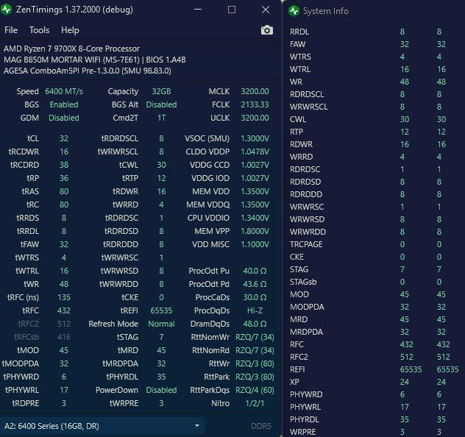
Task: Click the tPHYRDL value 35
Action: (161, 377)
